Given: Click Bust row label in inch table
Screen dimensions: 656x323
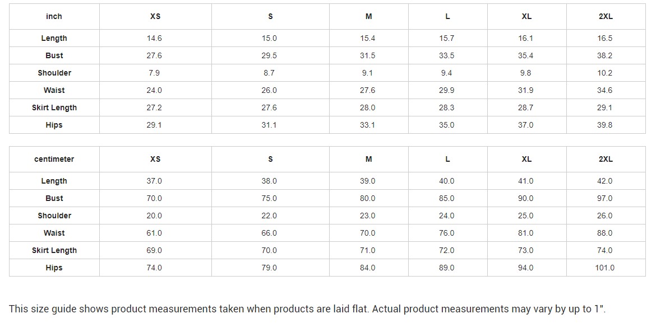Looking at the screenshot, I should pyautogui.click(x=54, y=55).
